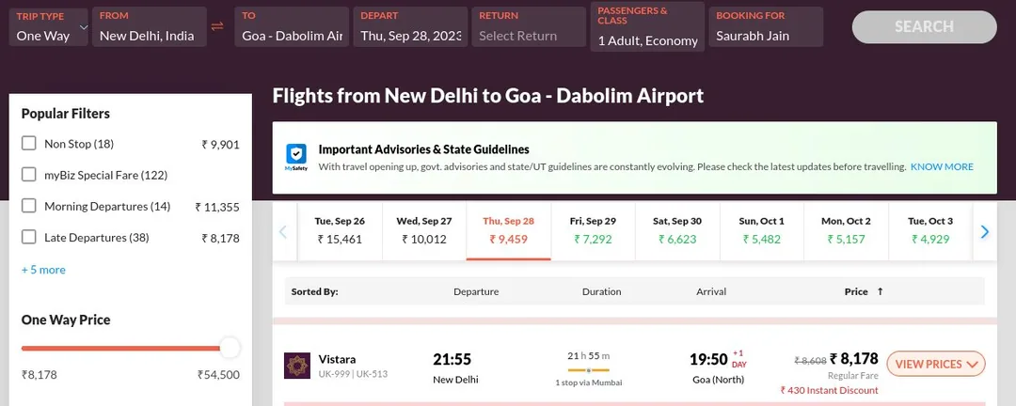Image resolution: width=1016 pixels, height=406 pixels.
Task: Click the Return date field
Action: (x=529, y=26)
